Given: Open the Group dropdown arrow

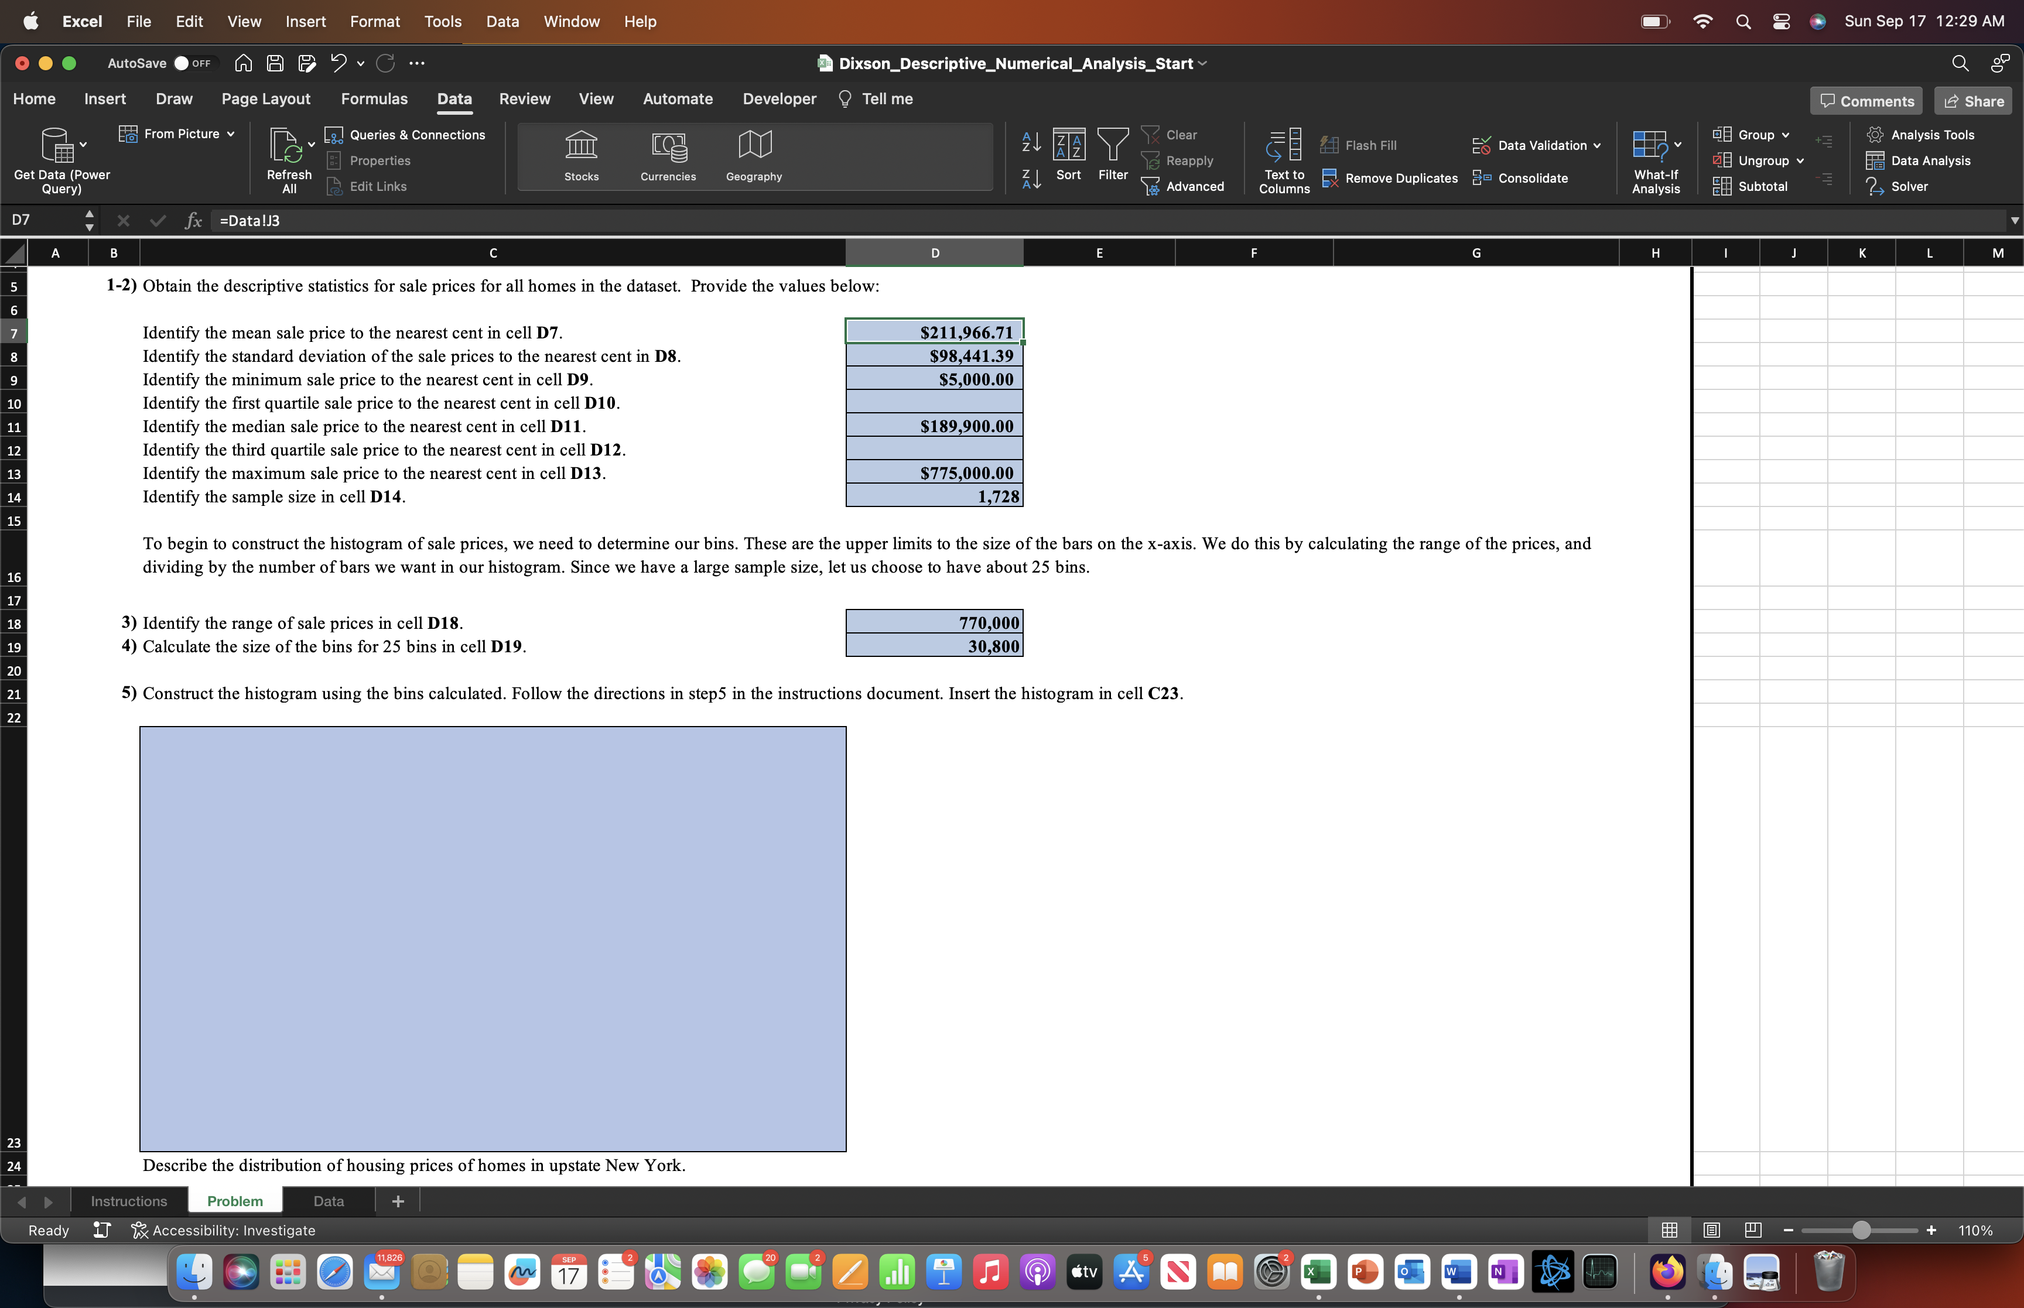Looking at the screenshot, I should pyautogui.click(x=1785, y=135).
